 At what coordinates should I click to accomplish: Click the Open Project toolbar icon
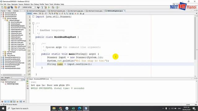(8, 7)
